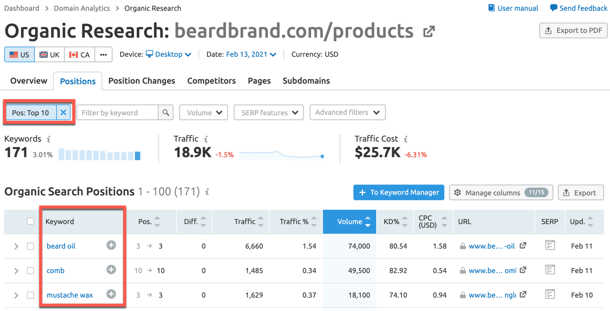Focus the 'Filter by keyword' input
The image size is (610, 311).
pyautogui.click(x=117, y=113)
